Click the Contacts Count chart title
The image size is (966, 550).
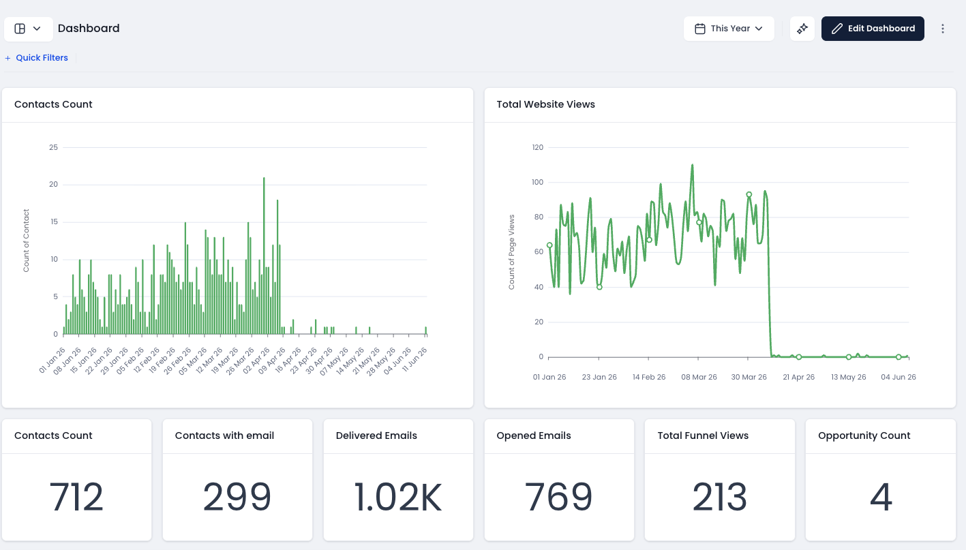(x=53, y=104)
